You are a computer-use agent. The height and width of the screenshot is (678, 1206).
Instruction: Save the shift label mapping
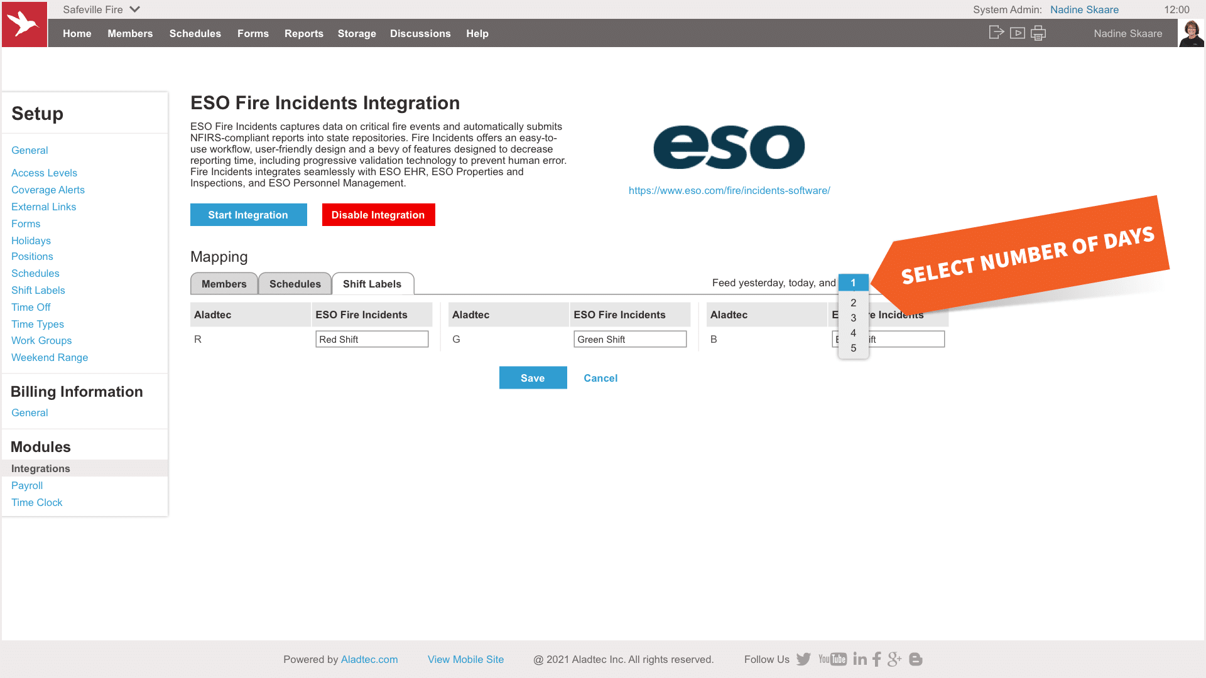point(533,378)
